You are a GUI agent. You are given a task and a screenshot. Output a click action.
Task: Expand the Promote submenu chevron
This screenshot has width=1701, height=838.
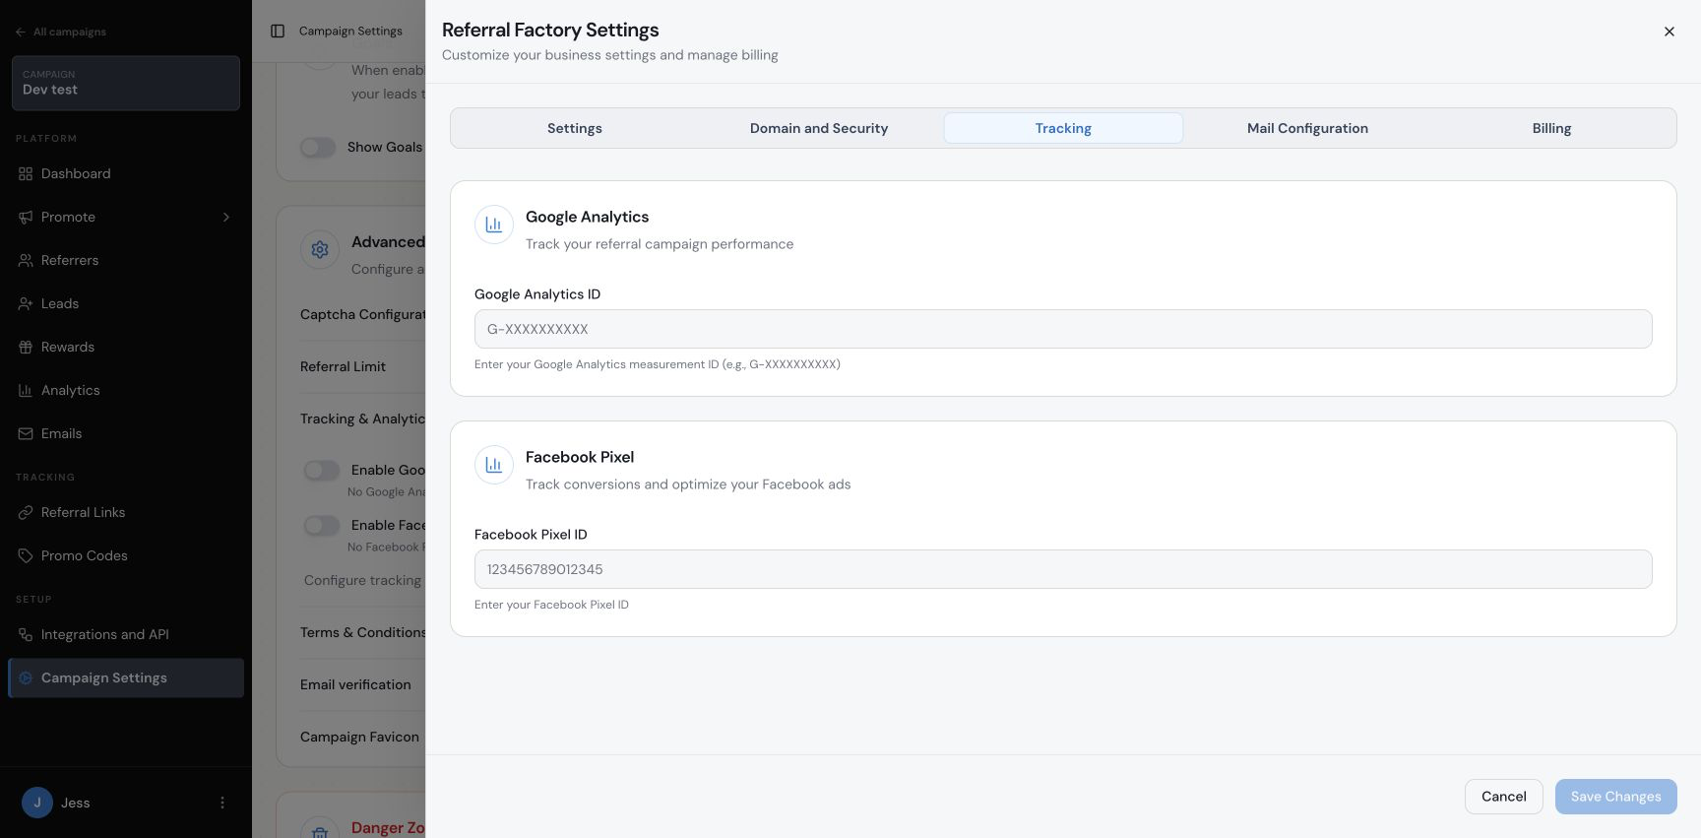coord(226,217)
